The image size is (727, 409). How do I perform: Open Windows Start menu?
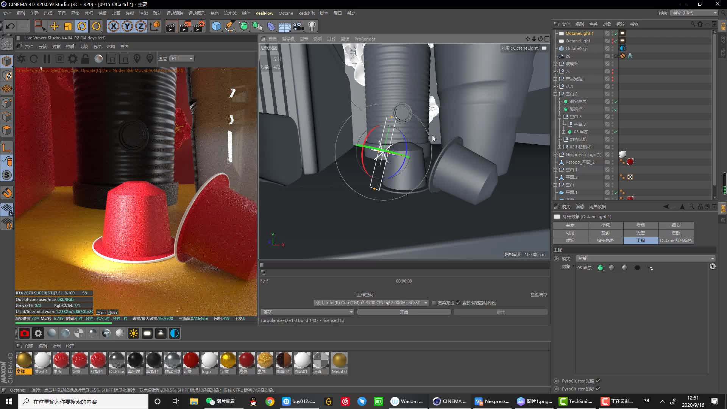9,401
